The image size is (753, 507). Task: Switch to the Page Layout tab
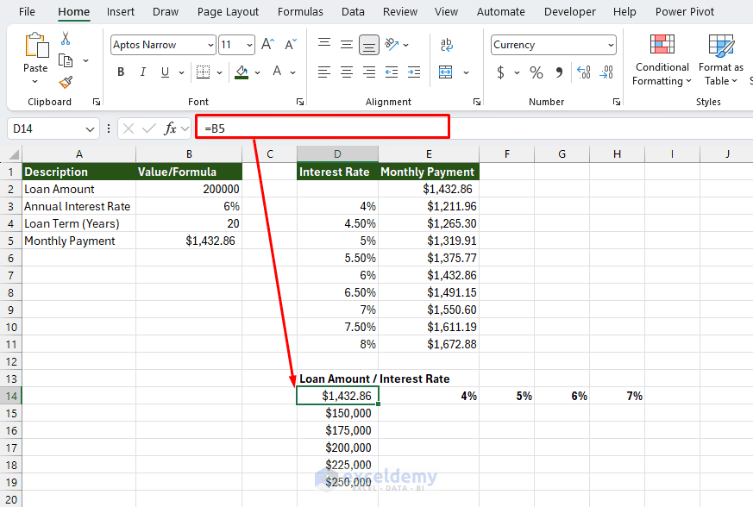[228, 11]
